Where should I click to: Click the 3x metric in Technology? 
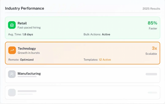[x=154, y=48]
